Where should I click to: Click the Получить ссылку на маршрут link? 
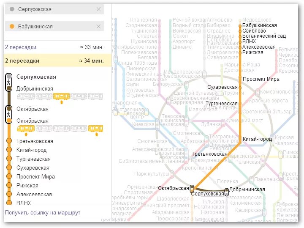pos(43,213)
